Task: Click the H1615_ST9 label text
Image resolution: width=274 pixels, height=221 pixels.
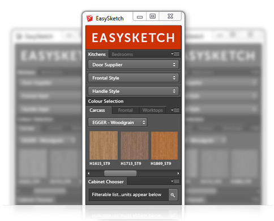Action: click(100, 164)
